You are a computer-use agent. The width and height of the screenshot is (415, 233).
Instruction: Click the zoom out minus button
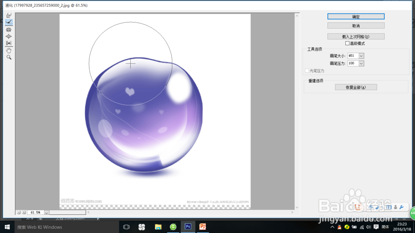19,212
